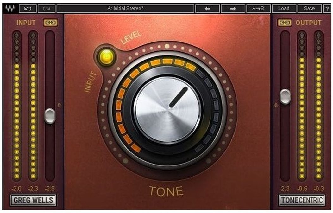Load the previous preset with left arrow

click(x=207, y=9)
